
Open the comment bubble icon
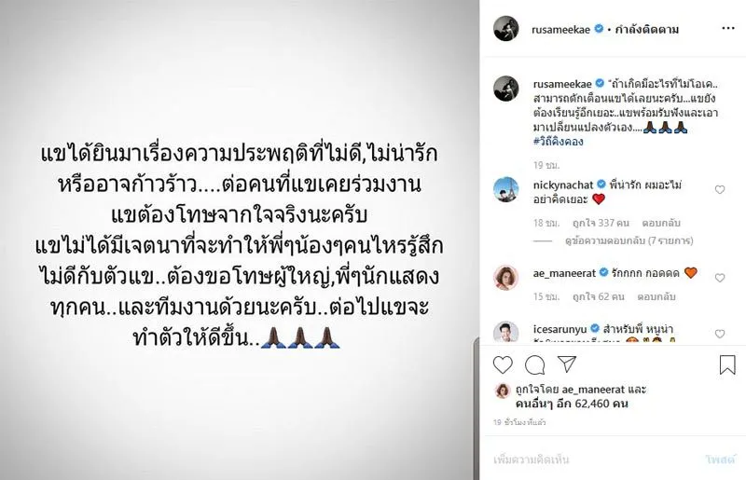534,364
